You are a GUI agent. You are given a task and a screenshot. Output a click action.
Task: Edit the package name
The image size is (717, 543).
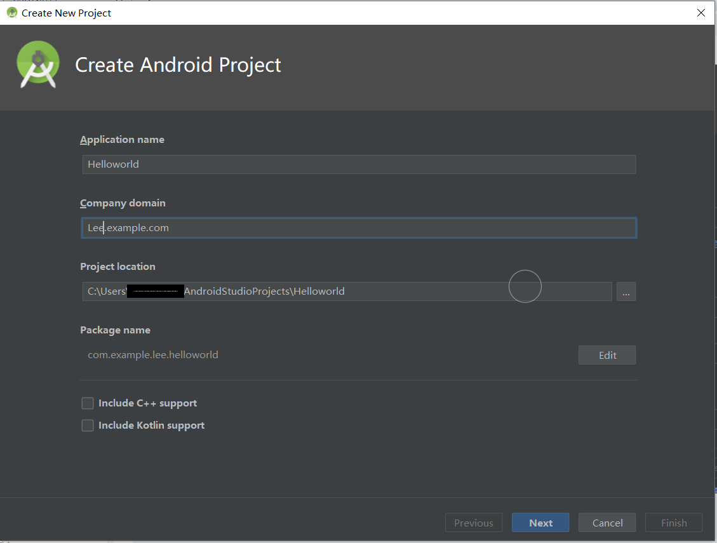606,355
